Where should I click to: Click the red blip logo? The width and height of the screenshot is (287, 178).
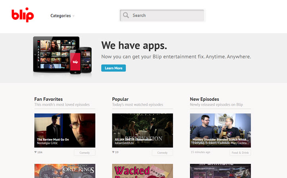point(23,15)
